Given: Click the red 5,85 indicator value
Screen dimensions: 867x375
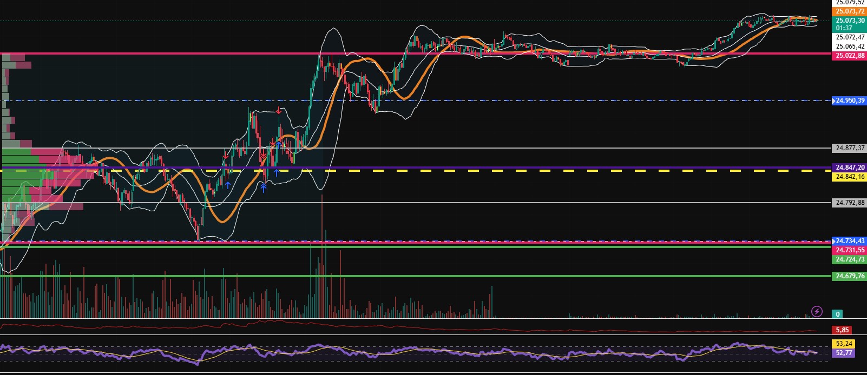Looking at the screenshot, I should coord(842,330).
